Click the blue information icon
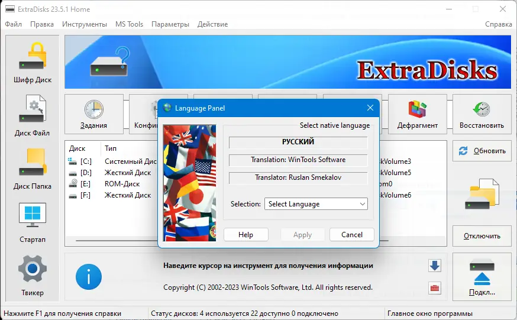This screenshot has height=320, width=517. (x=89, y=277)
